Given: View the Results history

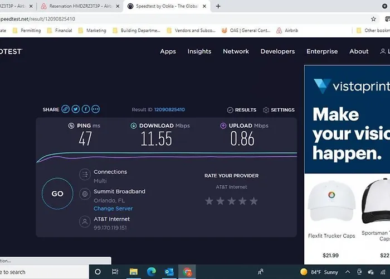Looking at the screenshot, I should point(241,110).
